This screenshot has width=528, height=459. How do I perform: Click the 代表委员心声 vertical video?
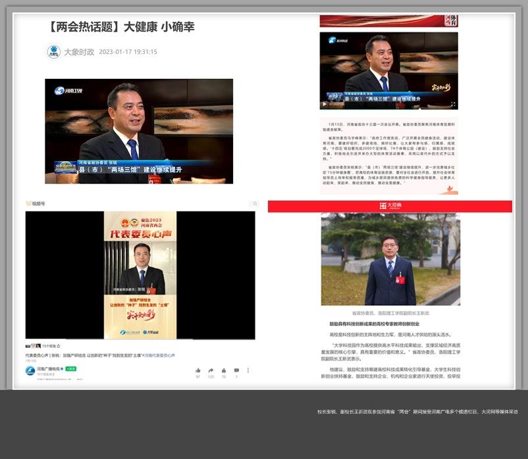(x=140, y=275)
